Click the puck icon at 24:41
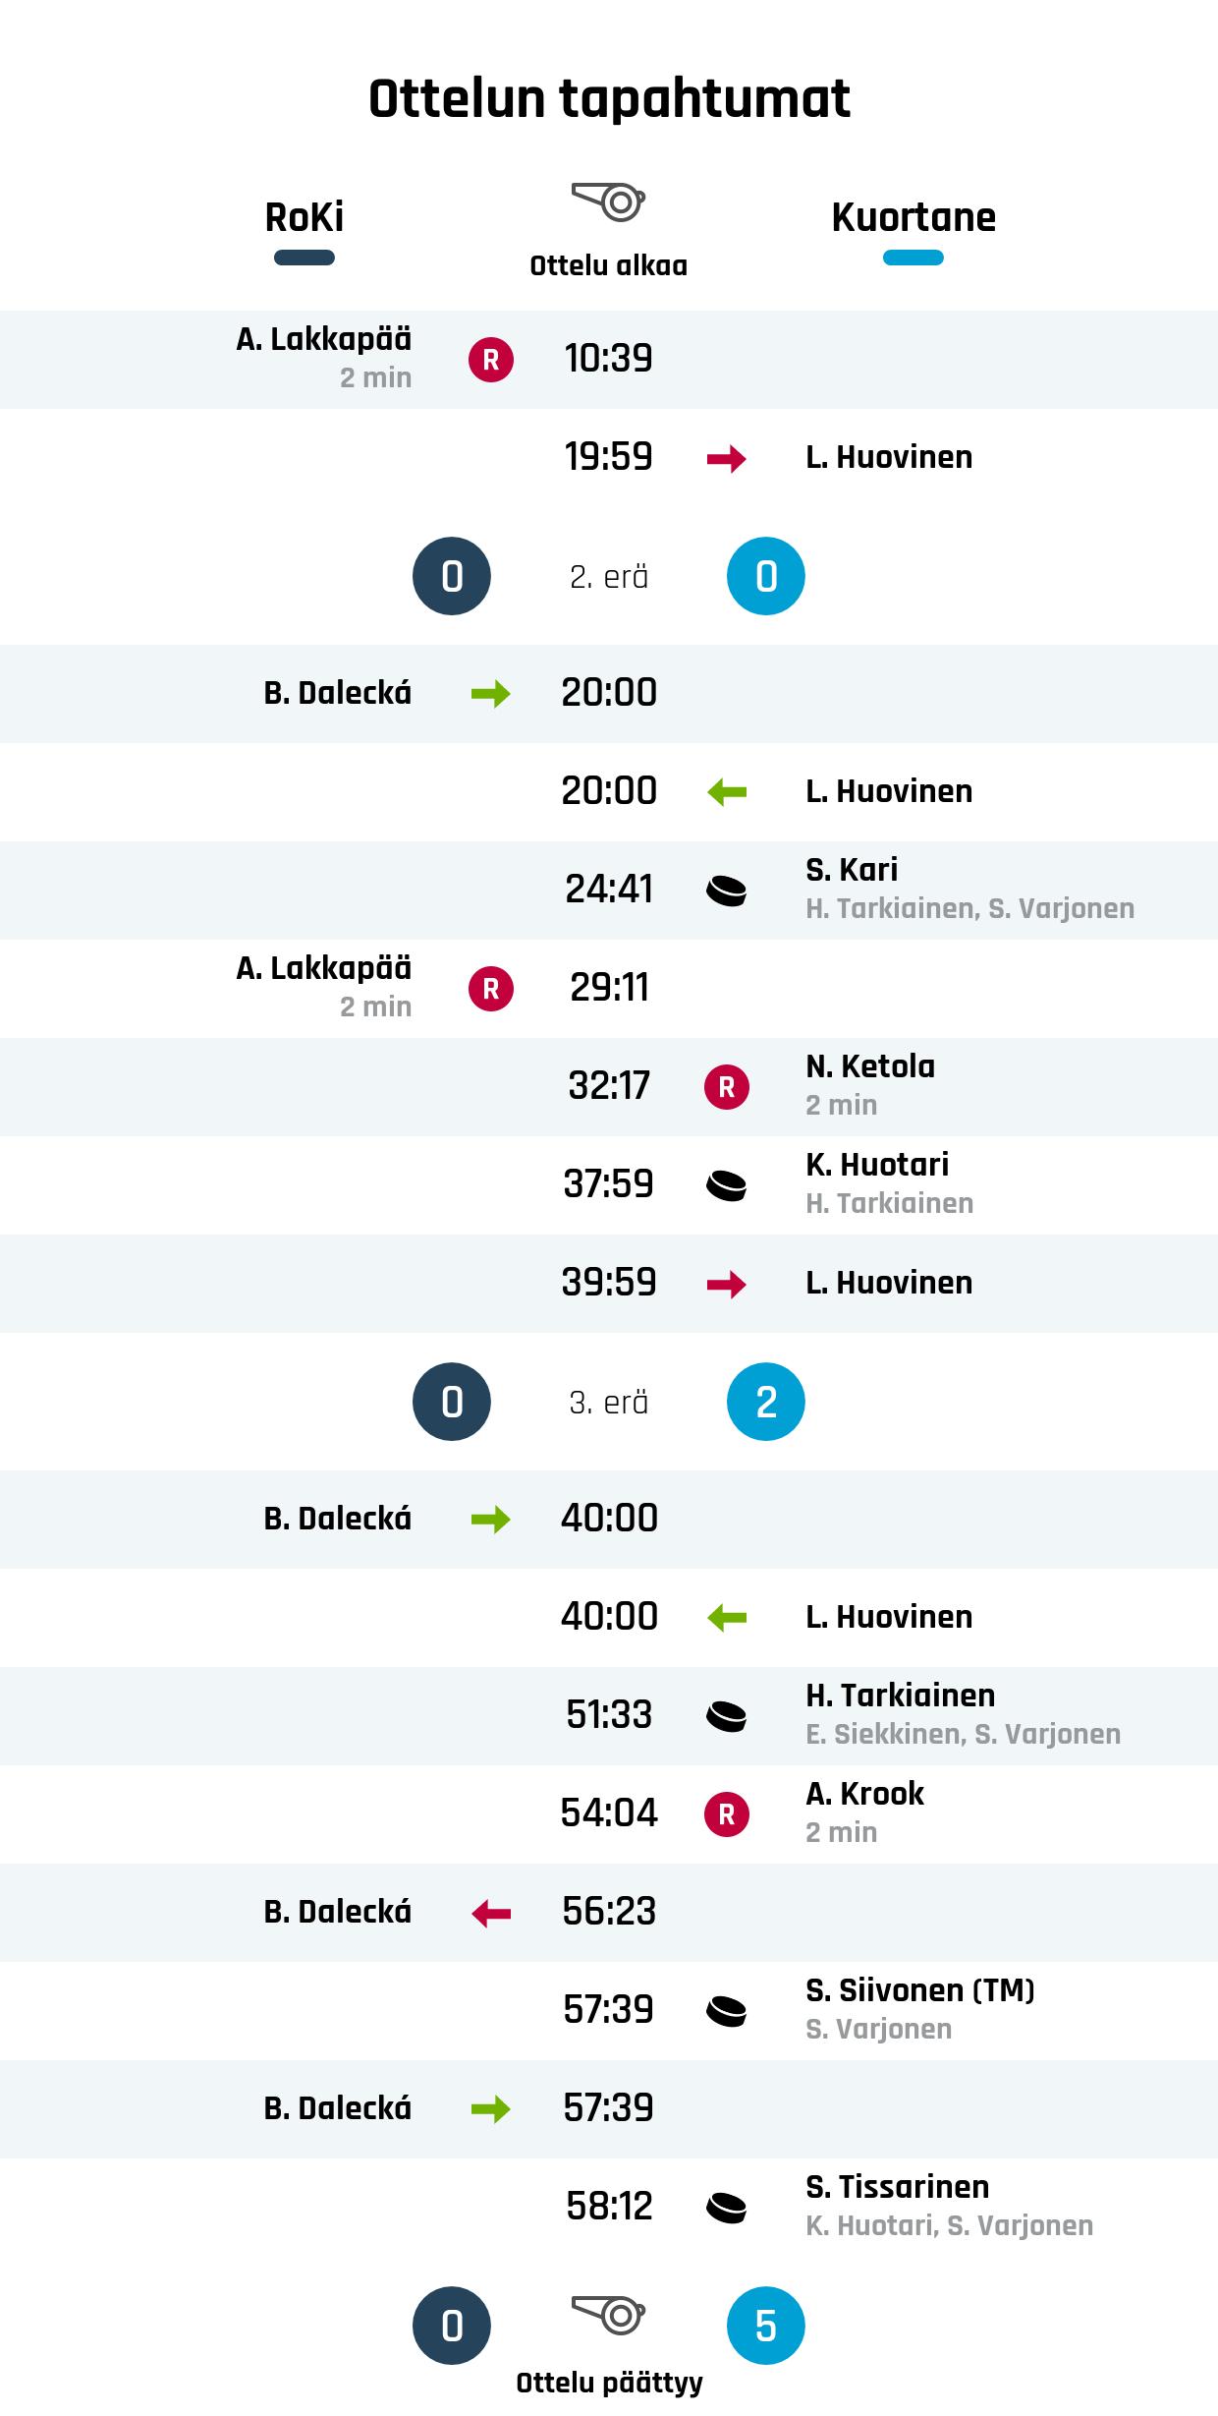The height and width of the screenshot is (2416, 1218). (727, 891)
